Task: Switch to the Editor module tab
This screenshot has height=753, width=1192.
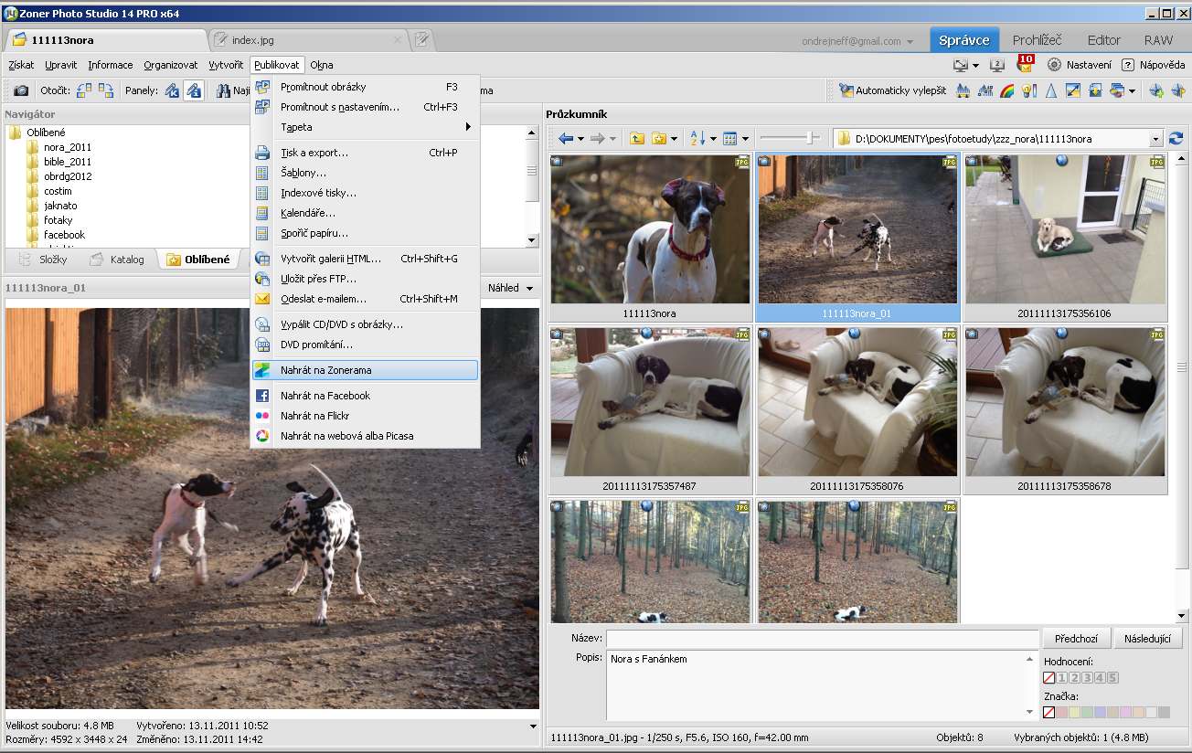Action: [x=1103, y=40]
